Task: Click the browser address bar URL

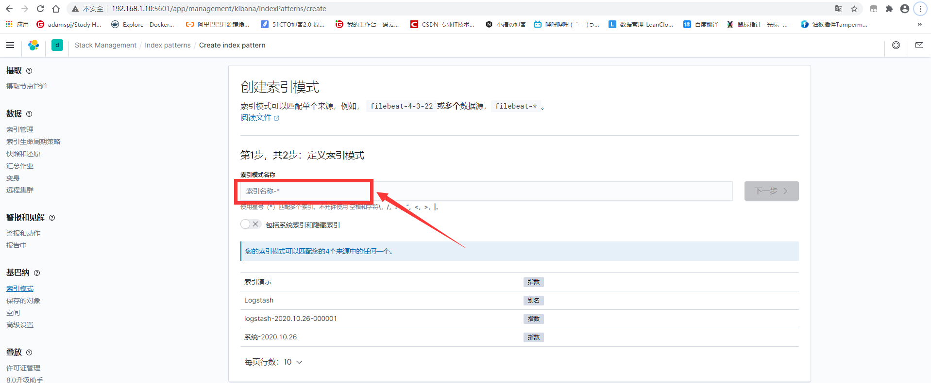Action: coord(219,9)
